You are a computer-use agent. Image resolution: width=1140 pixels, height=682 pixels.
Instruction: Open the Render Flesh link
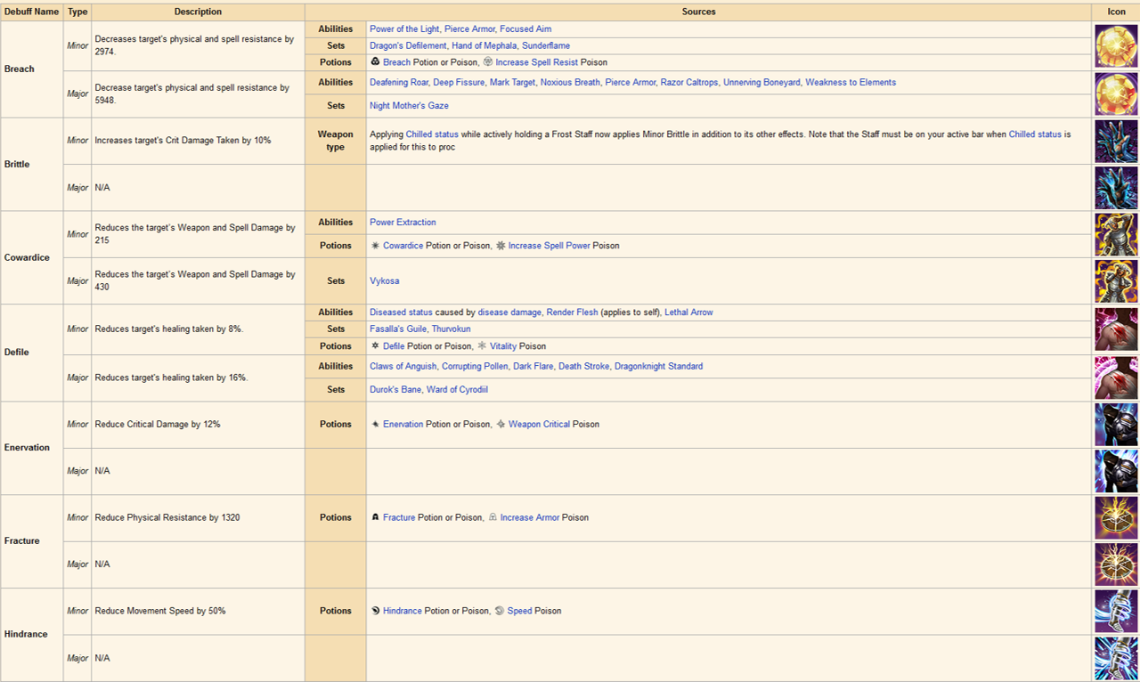(x=572, y=313)
